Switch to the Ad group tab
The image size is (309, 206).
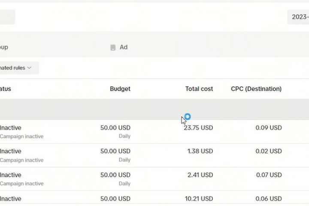[4, 47]
